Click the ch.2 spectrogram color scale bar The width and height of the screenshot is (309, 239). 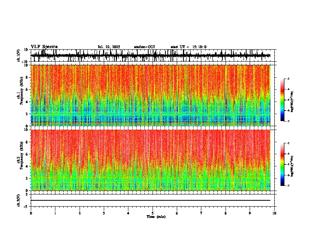point(282,164)
